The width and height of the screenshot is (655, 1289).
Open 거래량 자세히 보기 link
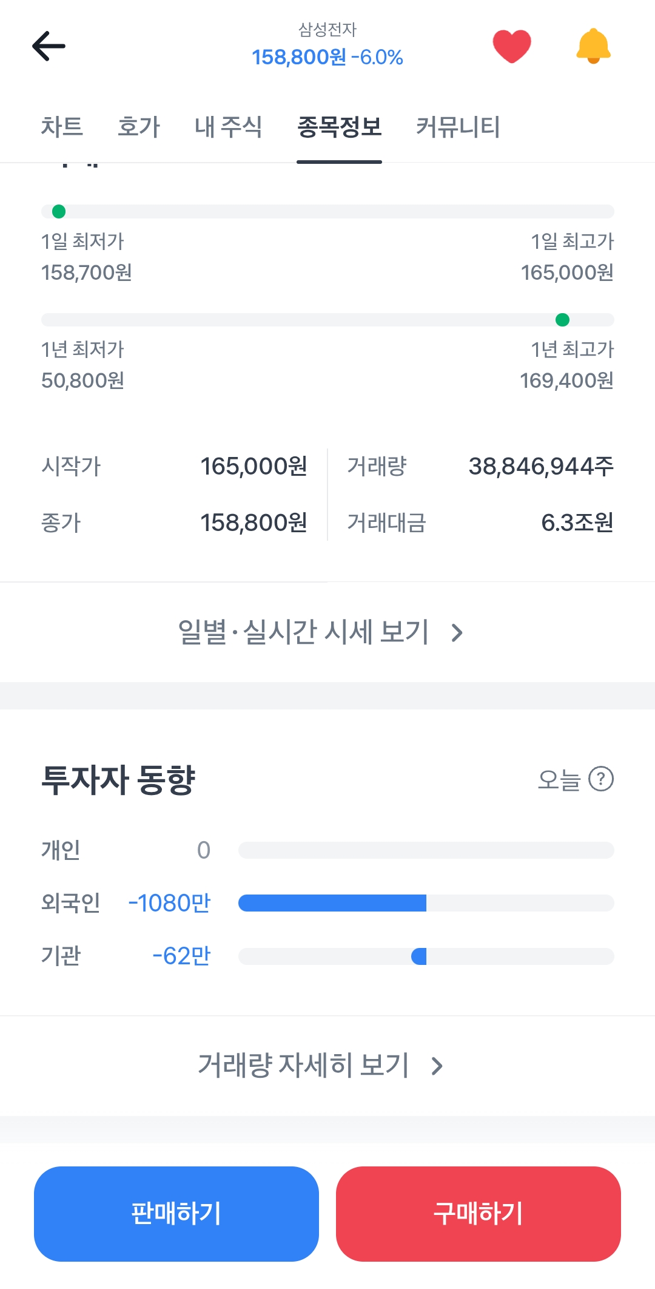click(303, 1066)
